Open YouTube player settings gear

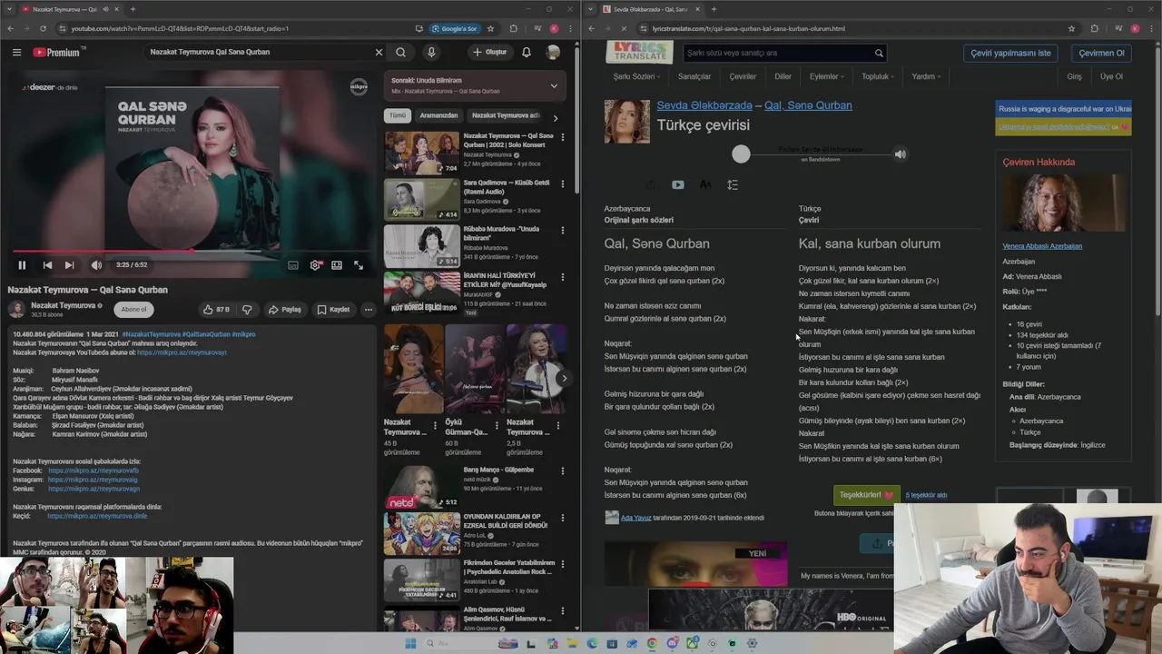(x=315, y=265)
